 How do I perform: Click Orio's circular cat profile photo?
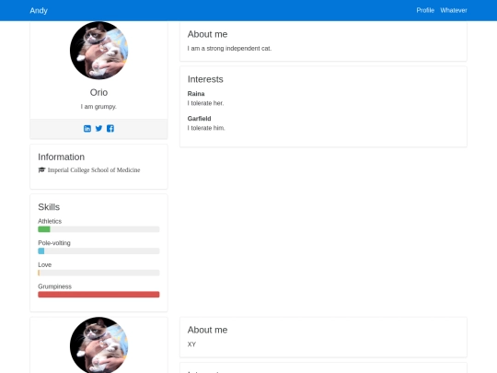tap(98, 50)
